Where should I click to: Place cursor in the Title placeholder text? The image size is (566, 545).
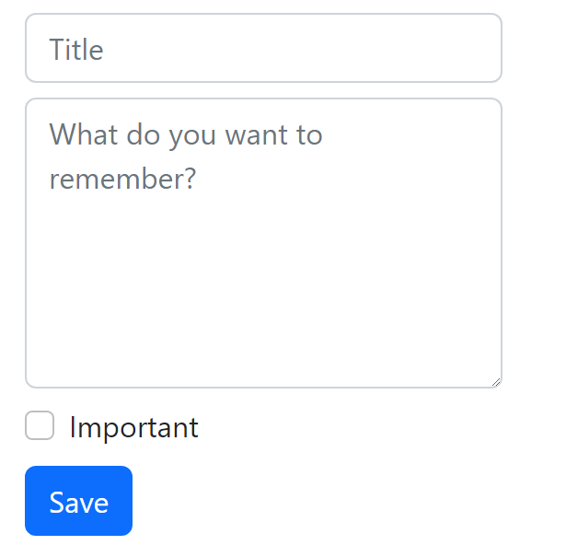pos(76,49)
